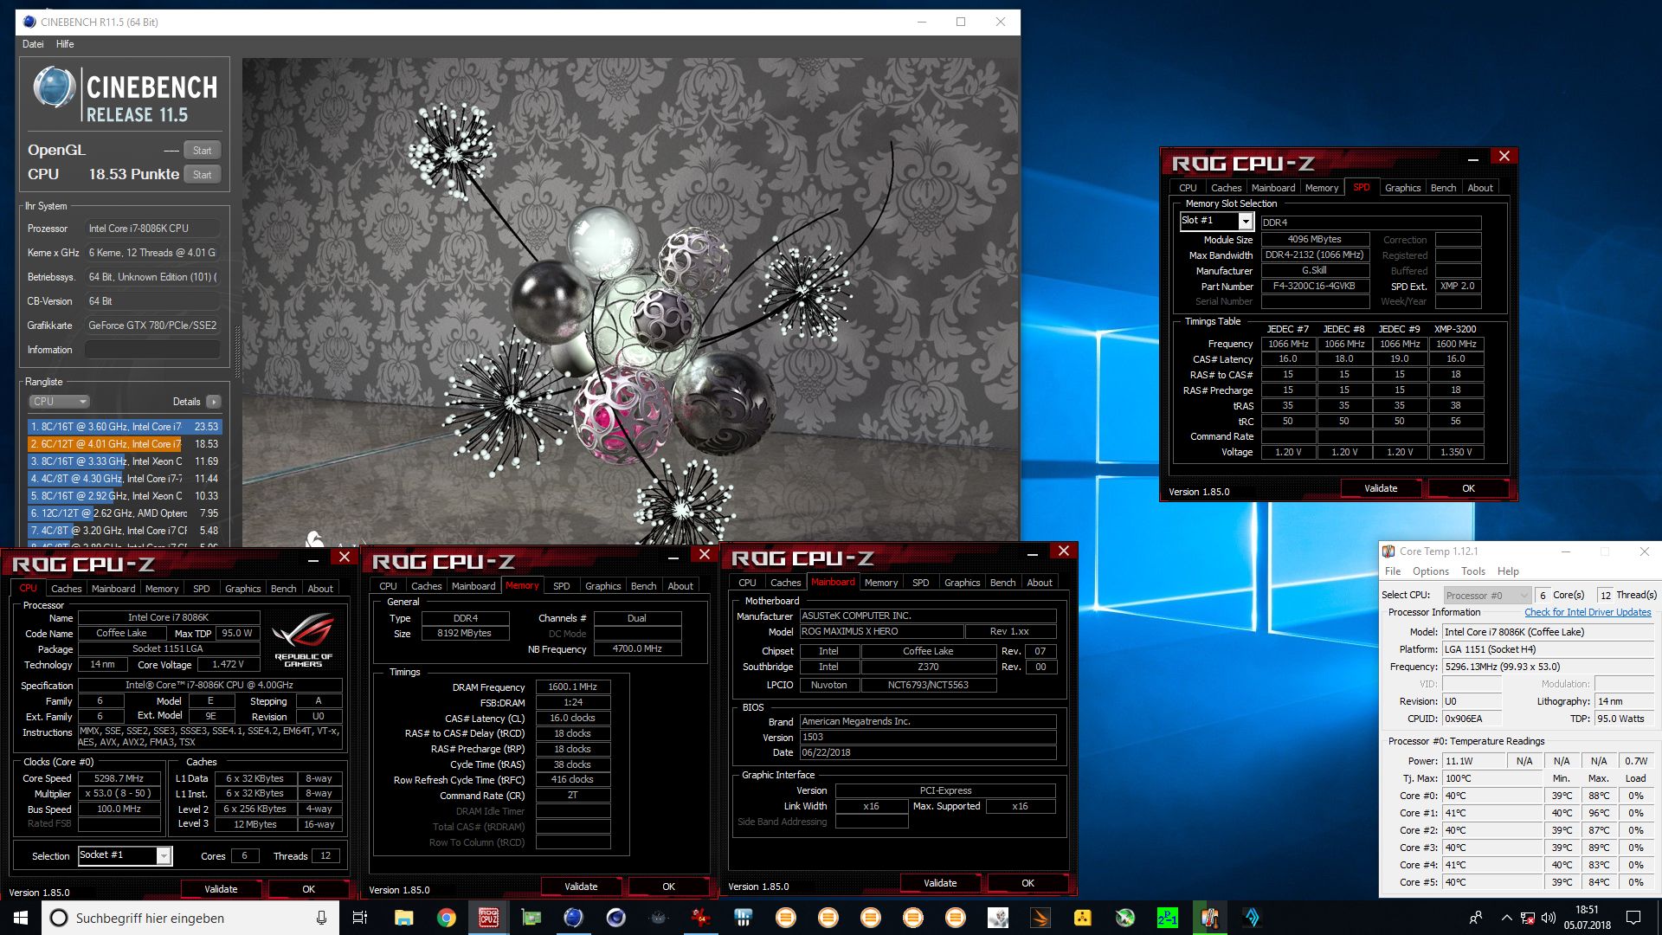Open Help menu in Core Temp
The width and height of the screenshot is (1662, 935).
click(x=1508, y=571)
